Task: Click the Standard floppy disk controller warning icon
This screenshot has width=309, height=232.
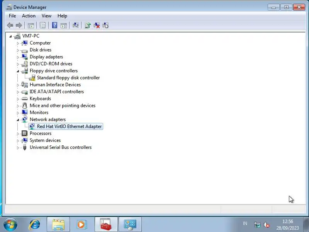Action: (x=32, y=78)
